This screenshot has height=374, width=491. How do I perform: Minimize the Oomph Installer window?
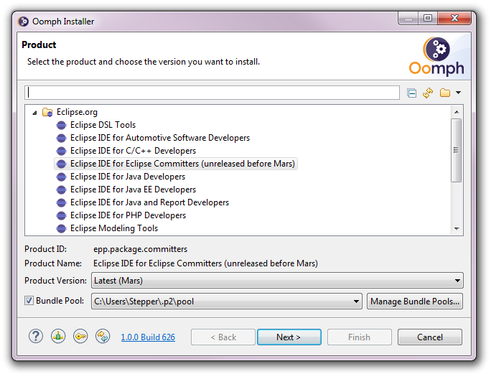(x=408, y=19)
